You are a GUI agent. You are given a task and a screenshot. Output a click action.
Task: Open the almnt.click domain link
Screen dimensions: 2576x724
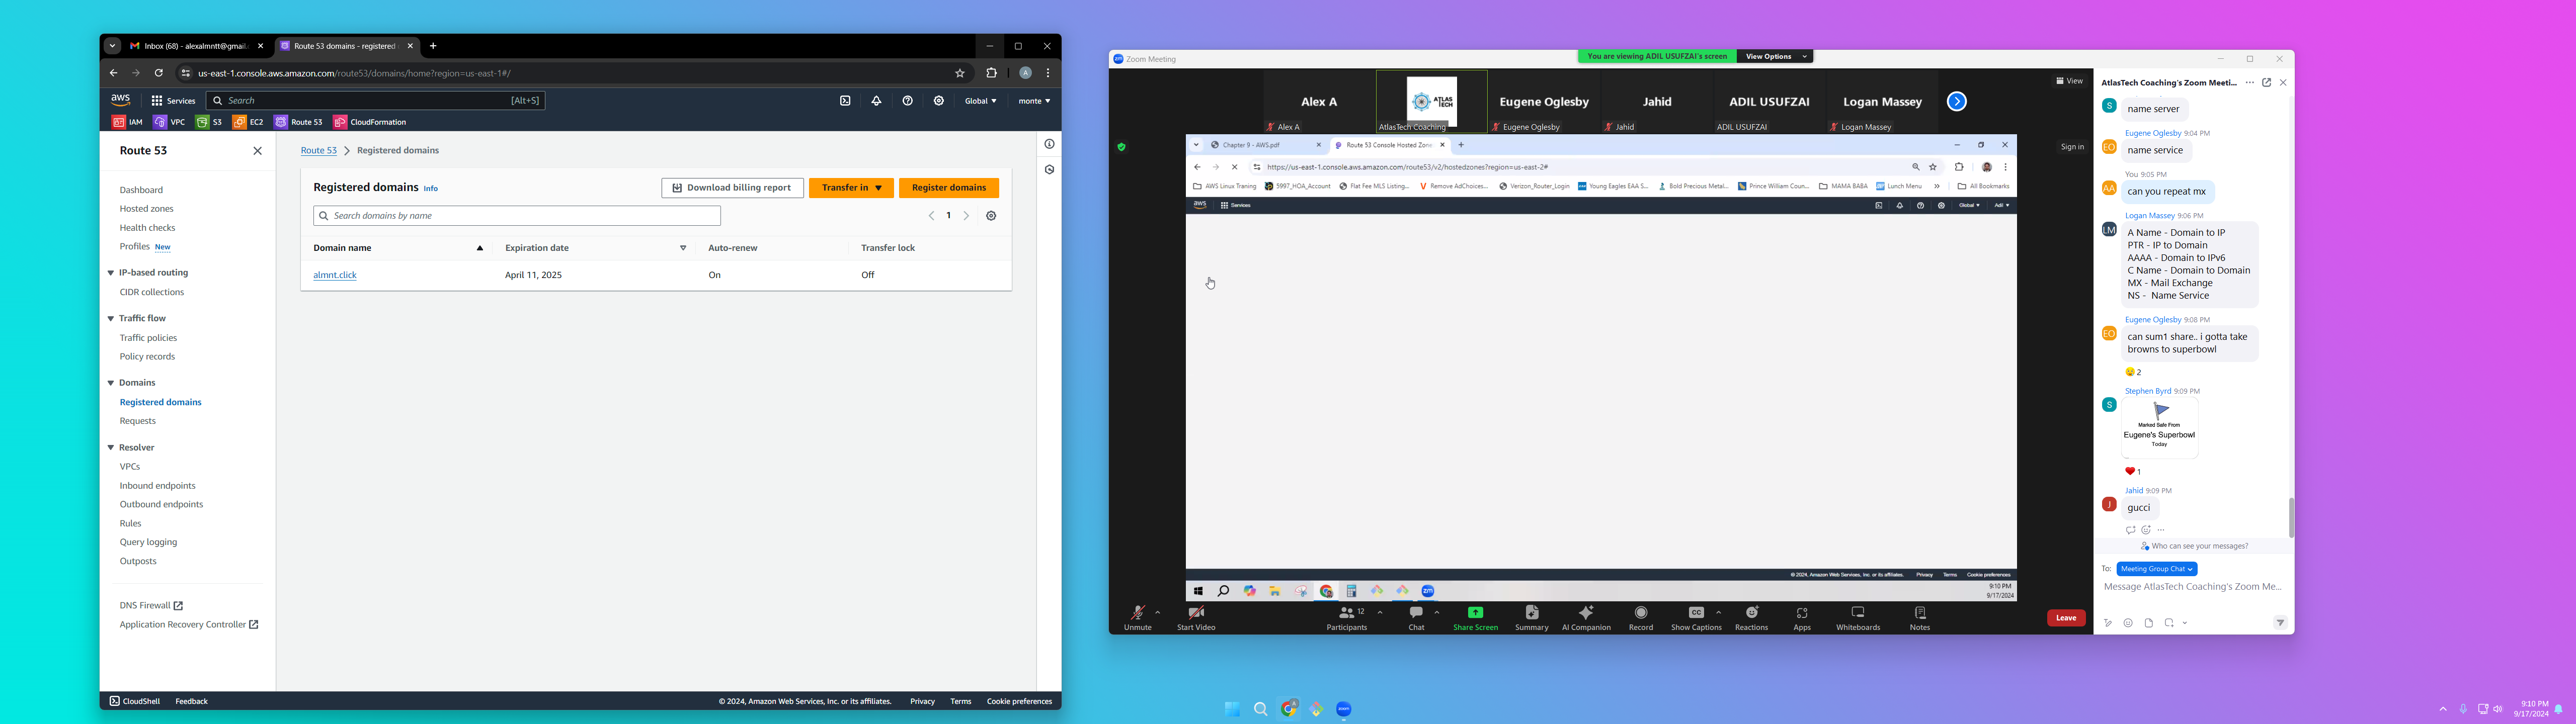tap(335, 275)
